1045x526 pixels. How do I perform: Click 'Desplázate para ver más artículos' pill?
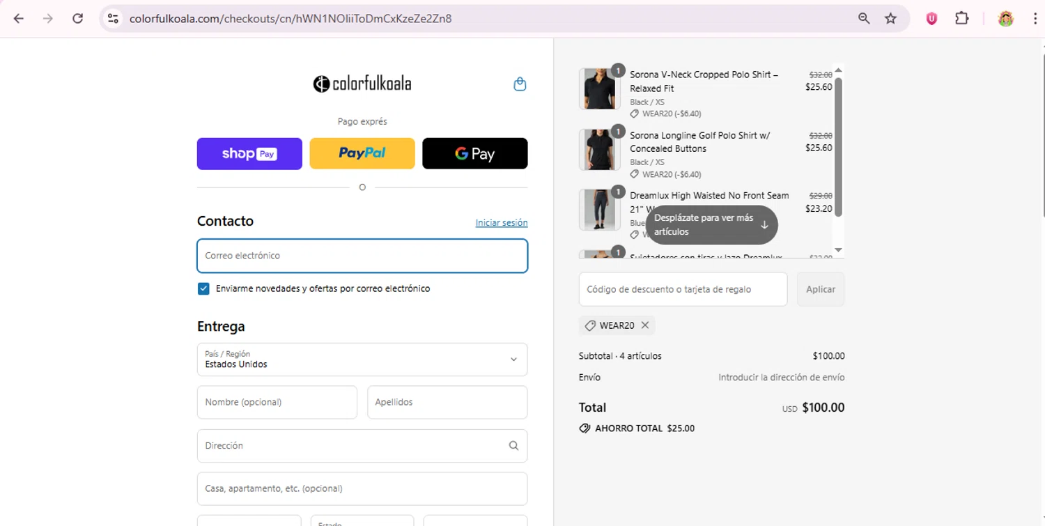711,224
